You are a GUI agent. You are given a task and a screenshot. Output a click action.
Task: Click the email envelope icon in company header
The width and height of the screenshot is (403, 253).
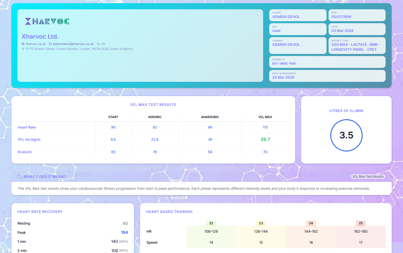coord(50,44)
